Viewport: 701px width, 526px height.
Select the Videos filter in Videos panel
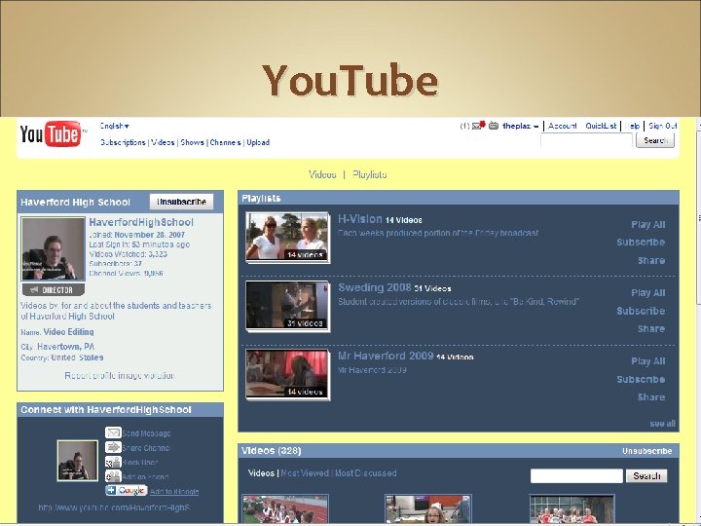pos(261,473)
